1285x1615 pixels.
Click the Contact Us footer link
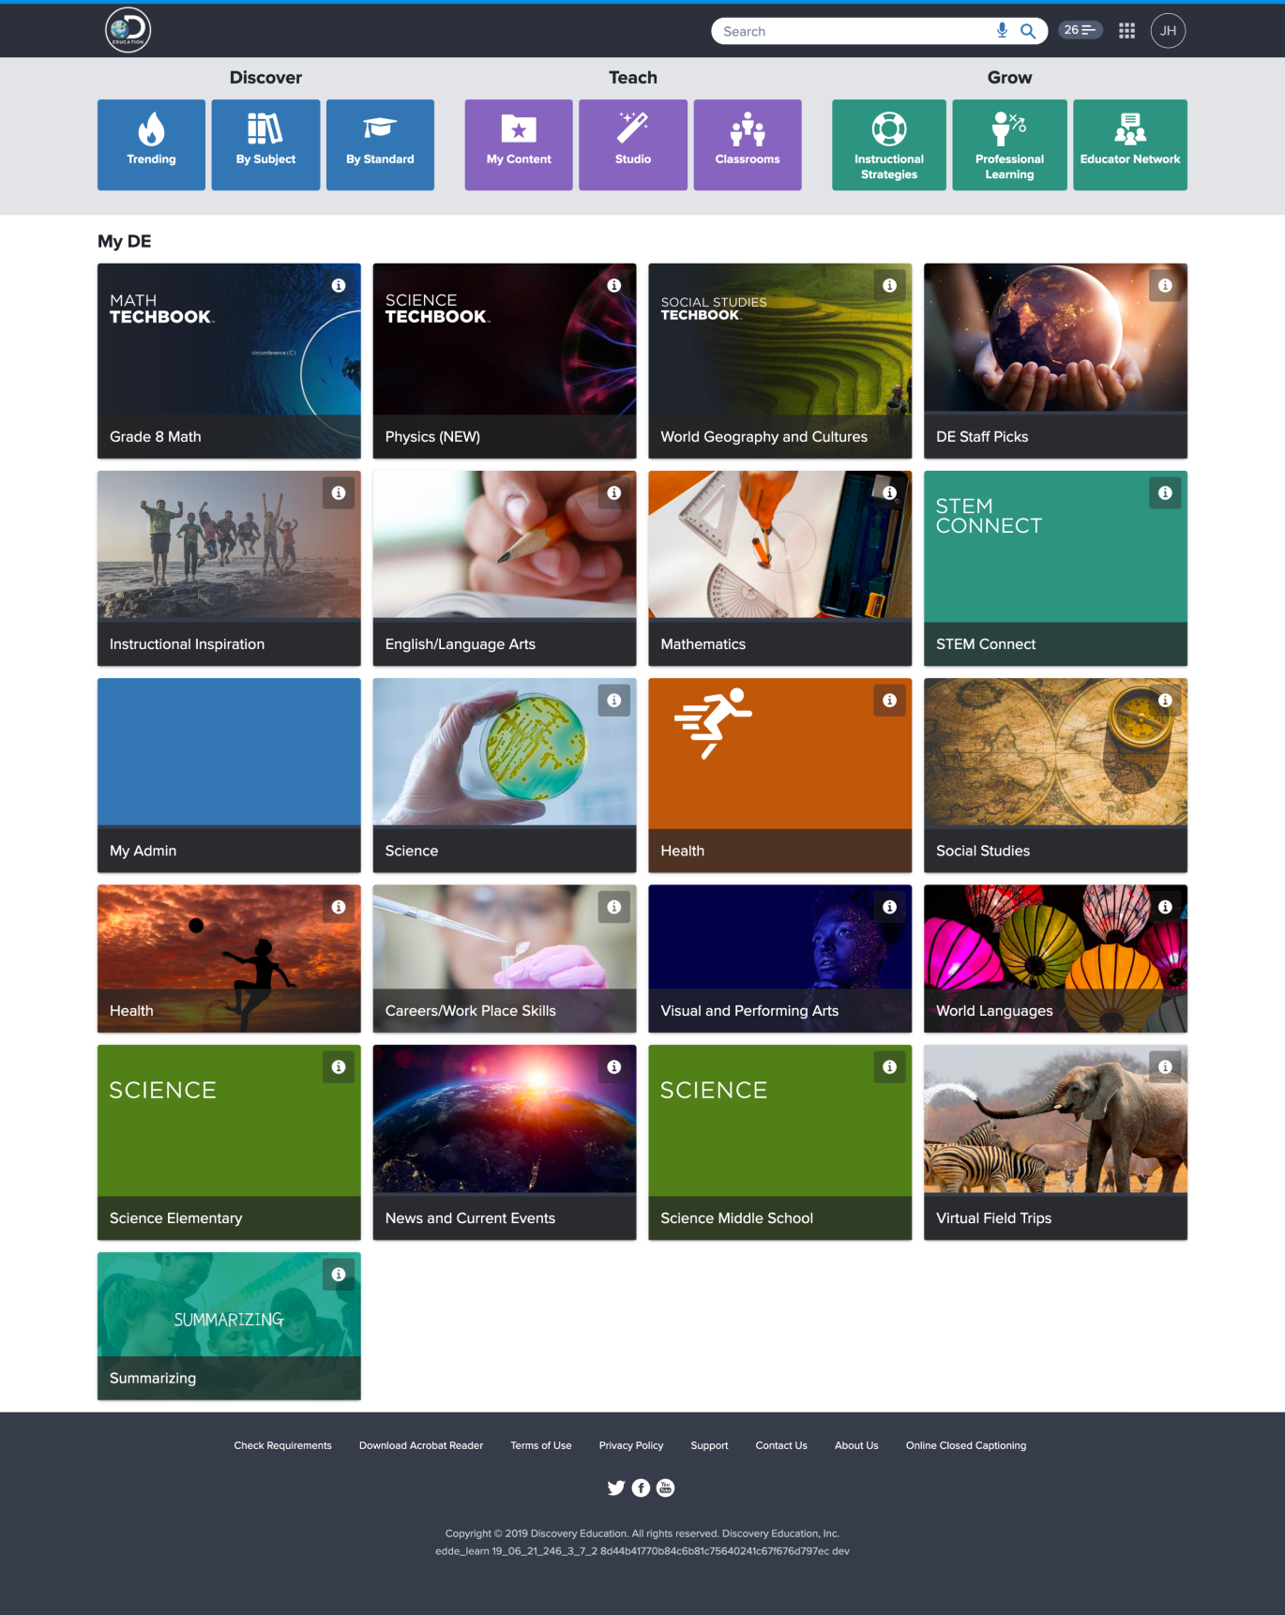781,1445
